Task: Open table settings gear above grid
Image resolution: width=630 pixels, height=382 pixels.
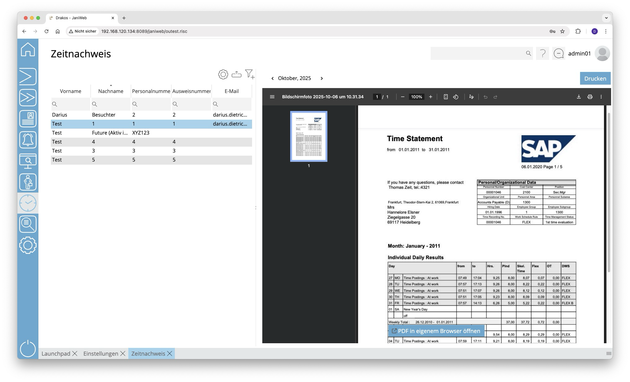Action: 223,74
